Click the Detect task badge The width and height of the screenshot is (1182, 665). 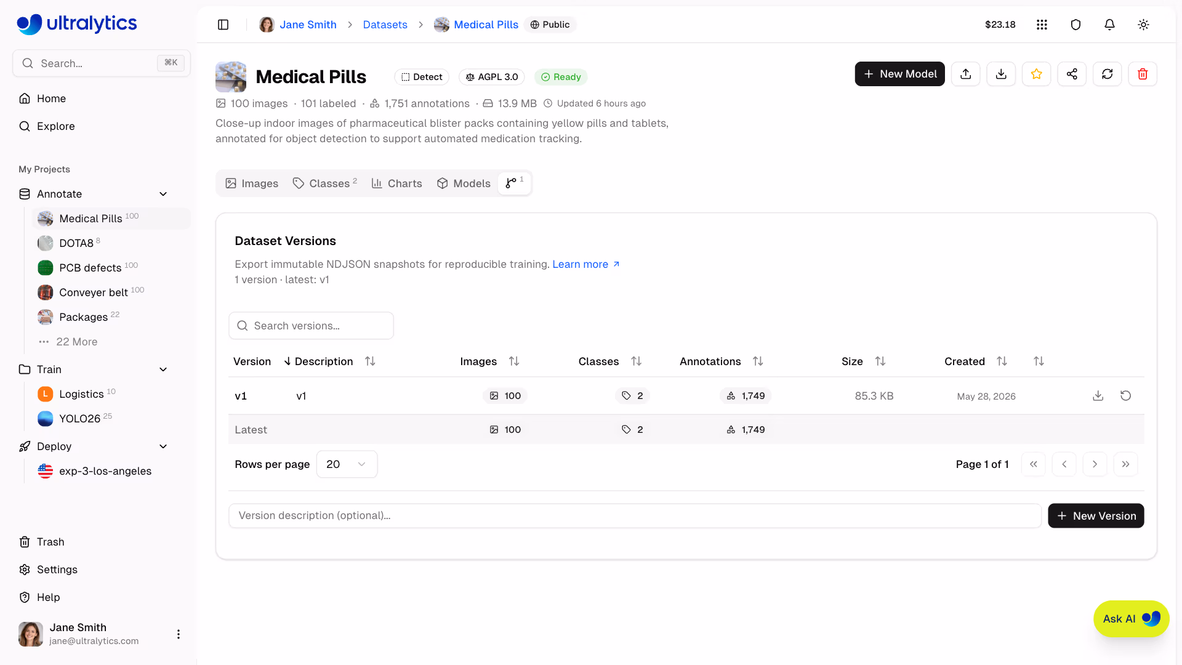tap(422, 77)
